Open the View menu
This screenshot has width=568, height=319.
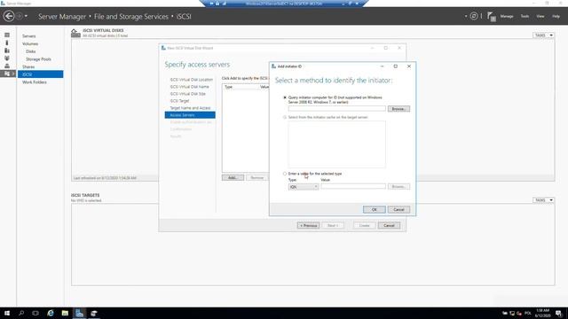[540, 16]
